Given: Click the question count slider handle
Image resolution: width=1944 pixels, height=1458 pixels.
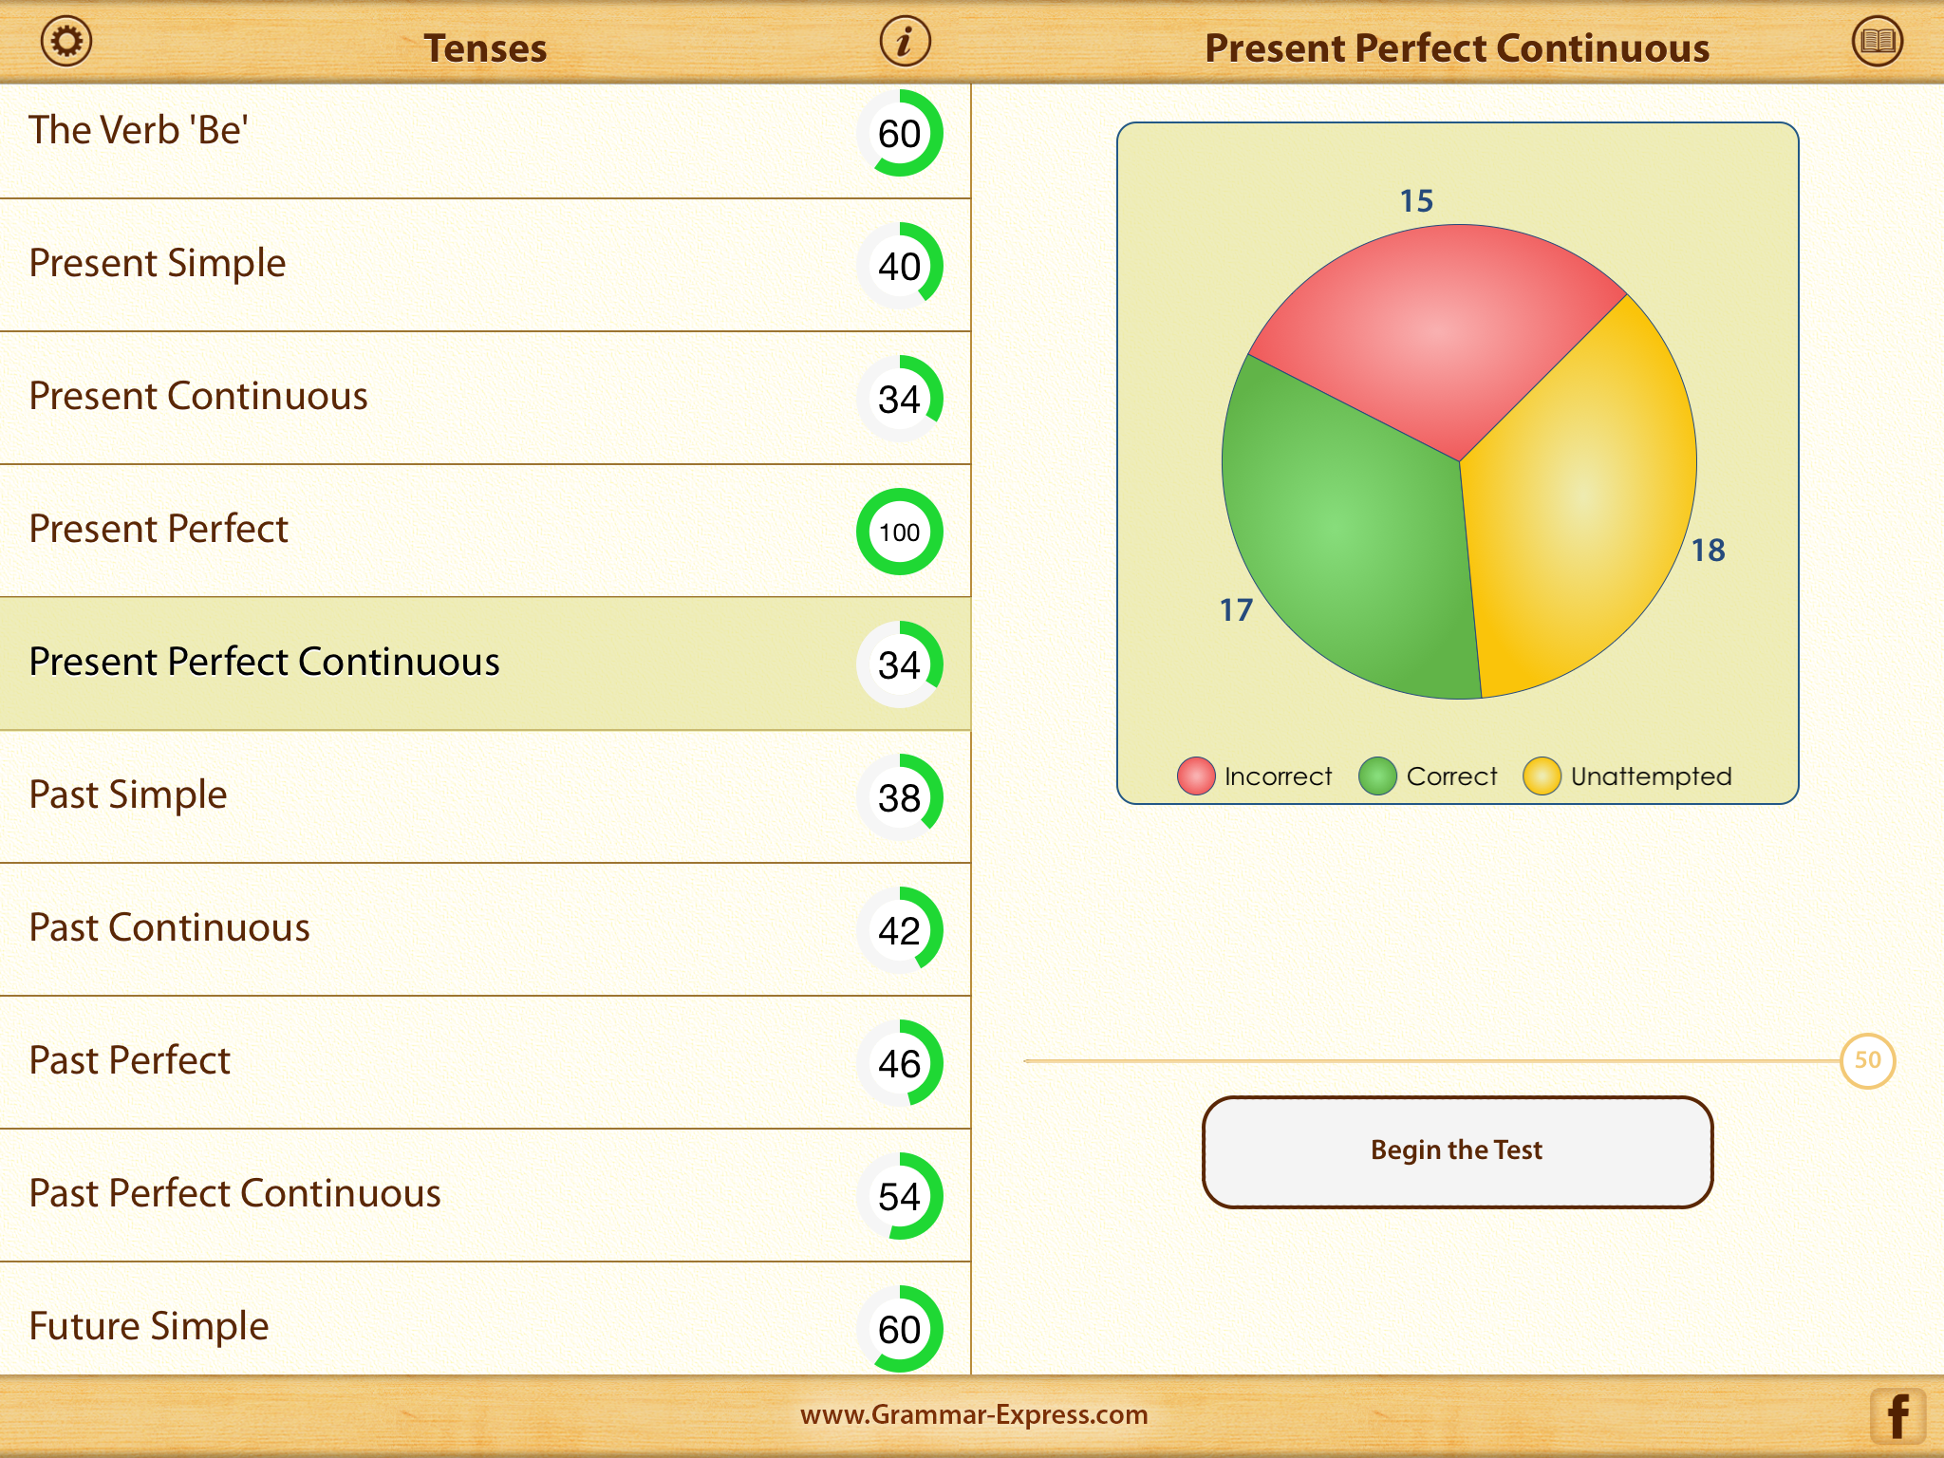Looking at the screenshot, I should point(1867,1060).
